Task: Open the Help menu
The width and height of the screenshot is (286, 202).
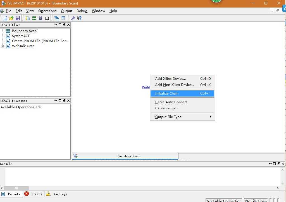Action: pyautogui.click(x=113, y=11)
